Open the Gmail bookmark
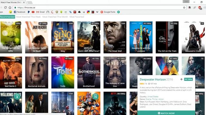 coord(41,12)
